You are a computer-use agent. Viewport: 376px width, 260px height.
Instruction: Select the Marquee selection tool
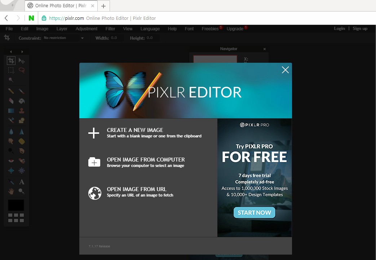pyautogui.click(x=11, y=70)
